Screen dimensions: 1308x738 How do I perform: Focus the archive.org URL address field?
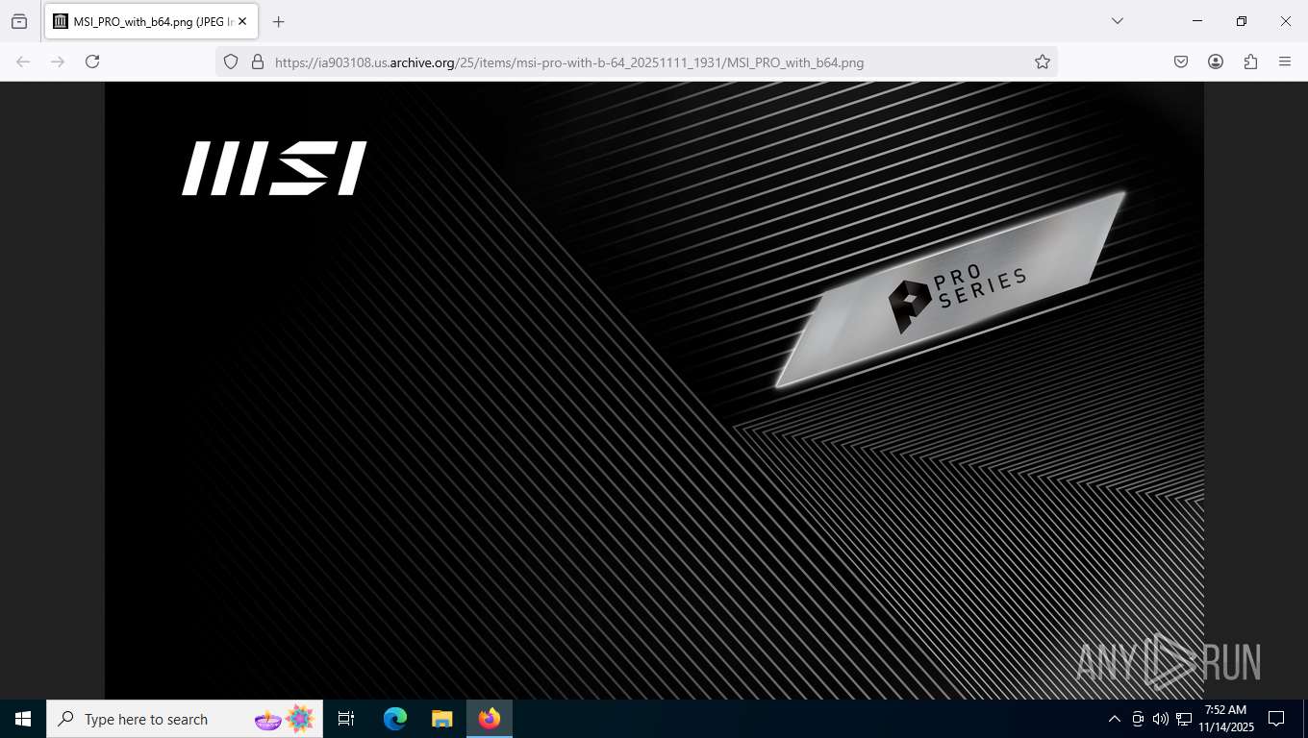pos(637,61)
